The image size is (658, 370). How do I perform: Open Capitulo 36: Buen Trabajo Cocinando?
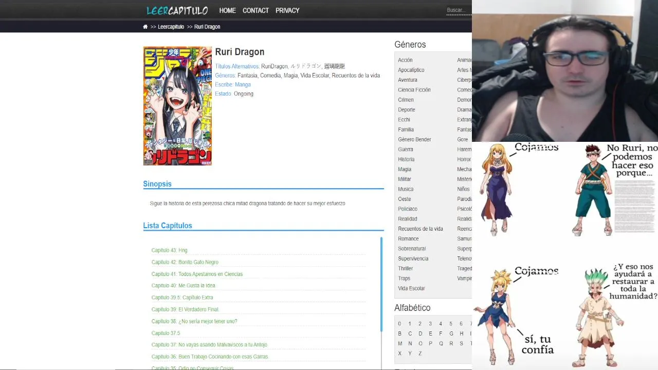click(x=210, y=357)
